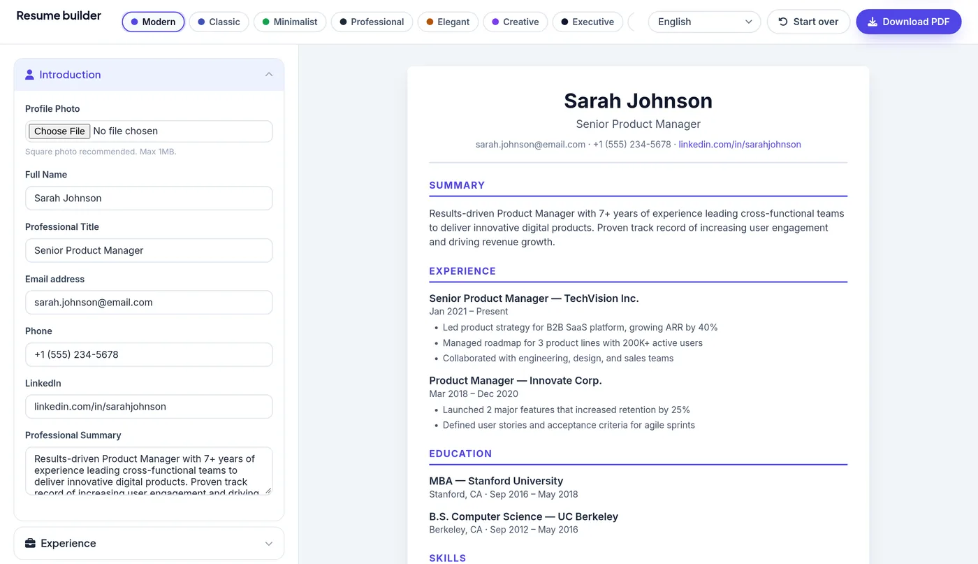
Task: Click the Choose File button
Action: pos(59,131)
